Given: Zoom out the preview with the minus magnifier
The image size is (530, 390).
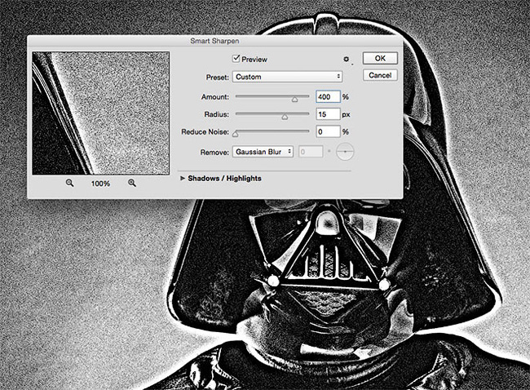Looking at the screenshot, I should pos(69,184).
